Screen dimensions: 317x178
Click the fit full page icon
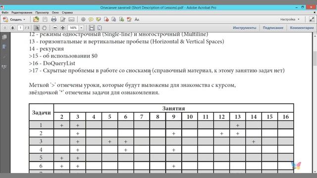100,28
